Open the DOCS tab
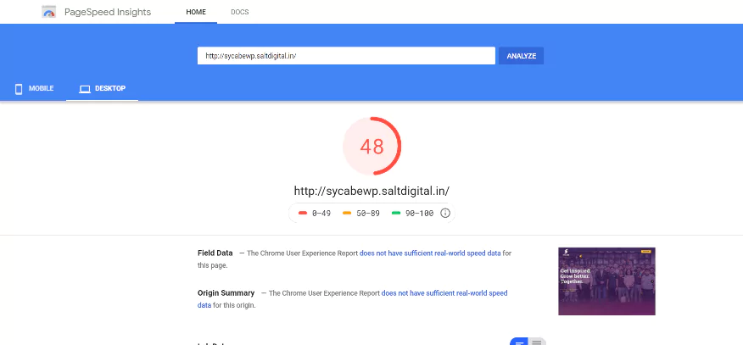This screenshot has width=743, height=345. point(240,13)
